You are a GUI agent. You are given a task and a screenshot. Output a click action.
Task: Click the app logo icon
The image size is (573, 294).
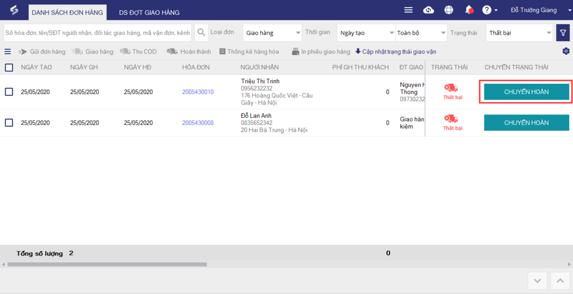[14, 10]
